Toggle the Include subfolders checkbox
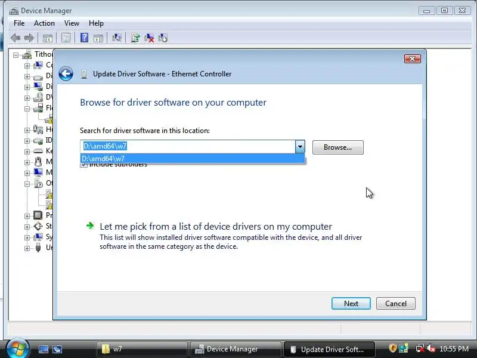Image resolution: width=477 pixels, height=358 pixels. coord(83,165)
